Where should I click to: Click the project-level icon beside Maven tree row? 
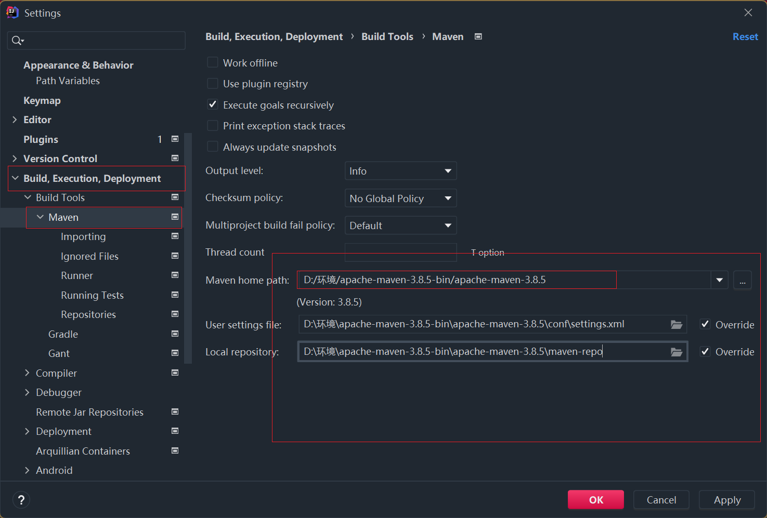[175, 217]
